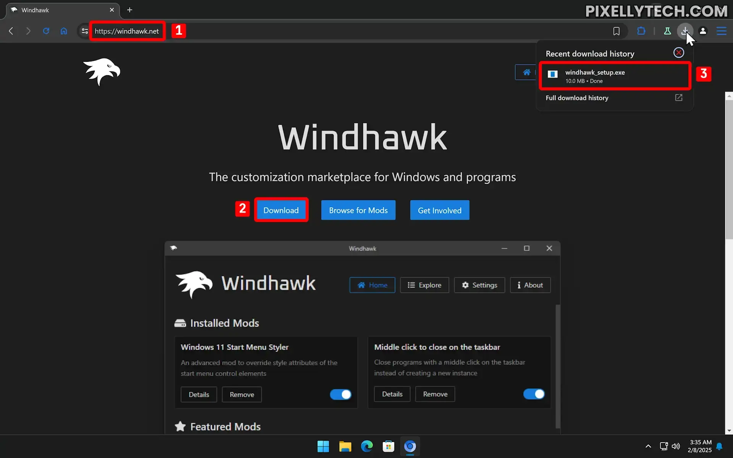Click Details for Windows 11 Start Menu Styler
Screen dimensions: 733x458
click(x=199, y=394)
